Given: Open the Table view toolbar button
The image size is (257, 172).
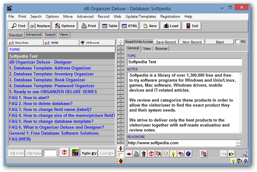Looking at the screenshot, I should [x=109, y=26].
